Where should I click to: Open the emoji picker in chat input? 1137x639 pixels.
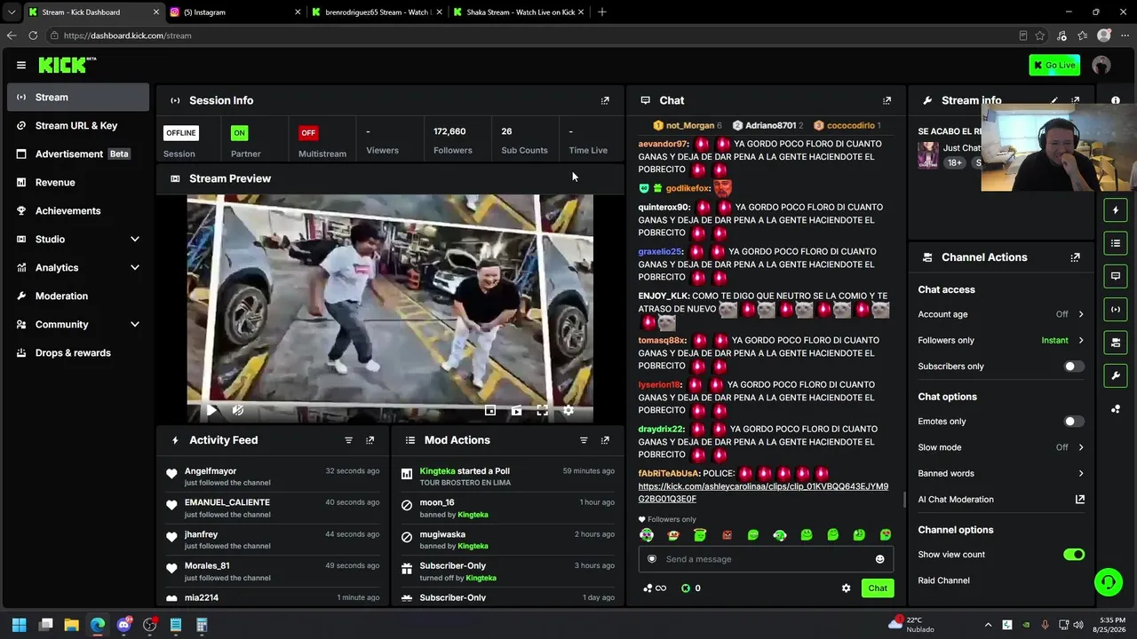[x=879, y=559]
